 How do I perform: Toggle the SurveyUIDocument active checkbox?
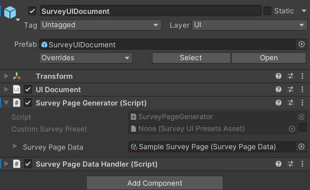(32, 11)
